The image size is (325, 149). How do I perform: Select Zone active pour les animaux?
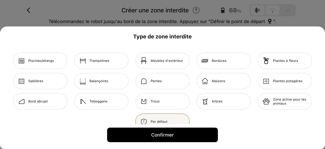(285, 101)
